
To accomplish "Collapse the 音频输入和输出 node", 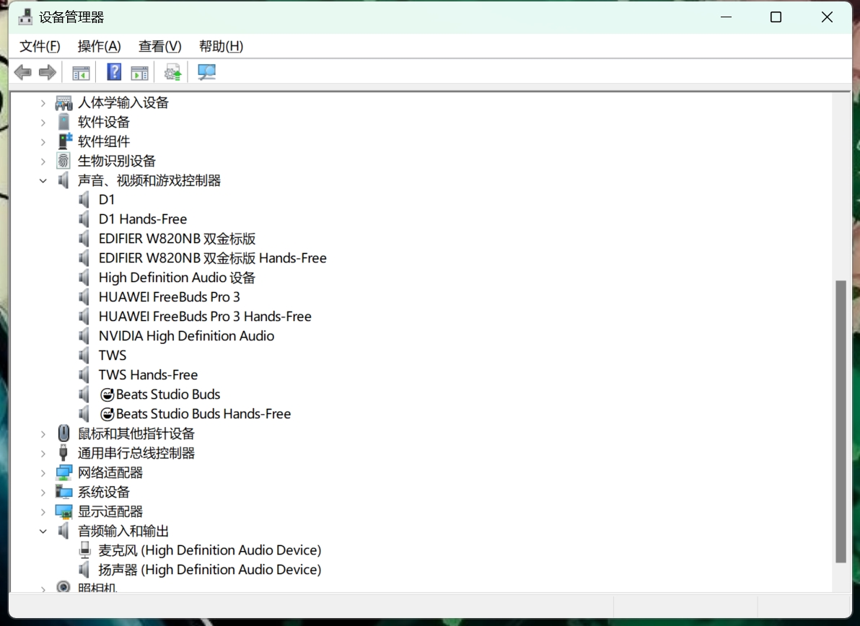I will pyautogui.click(x=43, y=532).
